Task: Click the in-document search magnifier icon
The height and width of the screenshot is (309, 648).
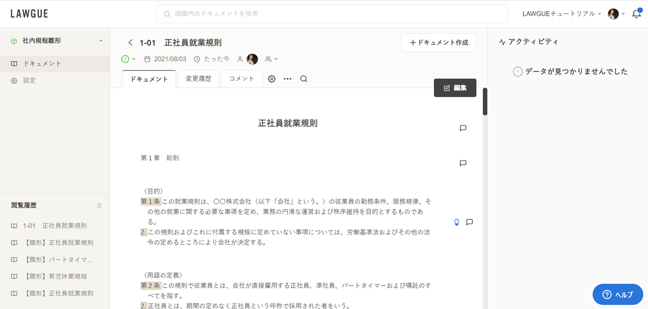Action: [304, 79]
